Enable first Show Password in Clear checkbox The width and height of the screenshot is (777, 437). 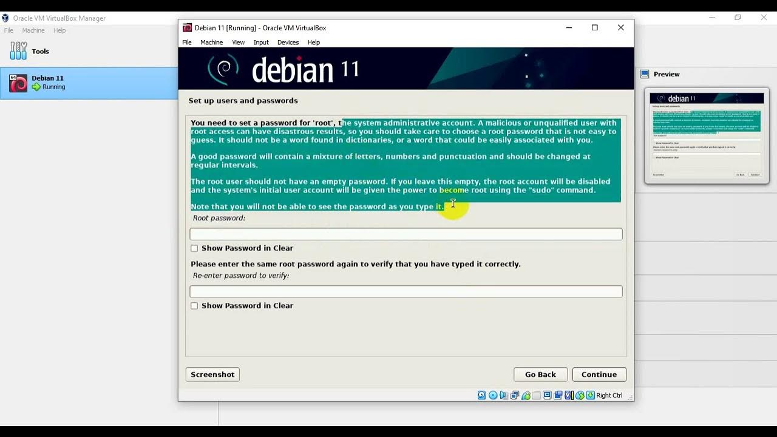pyautogui.click(x=194, y=248)
